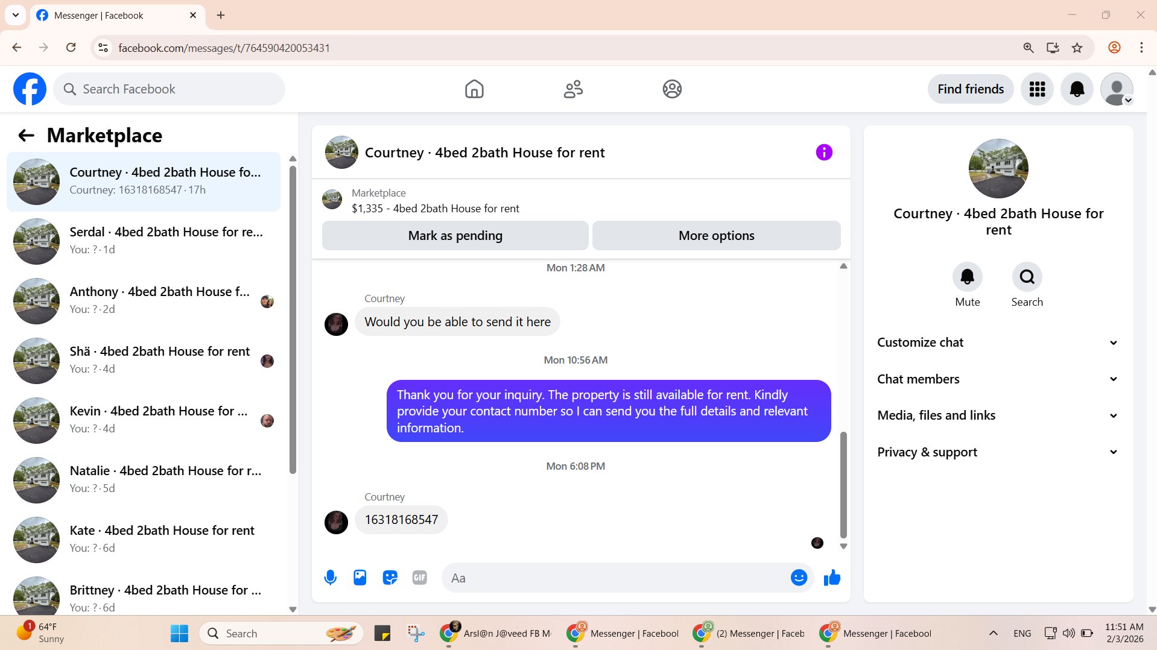
Task: Open the Anthony conversation in chat list
Action: coord(144,301)
